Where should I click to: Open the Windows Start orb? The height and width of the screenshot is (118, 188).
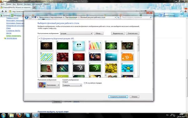[3, 115]
